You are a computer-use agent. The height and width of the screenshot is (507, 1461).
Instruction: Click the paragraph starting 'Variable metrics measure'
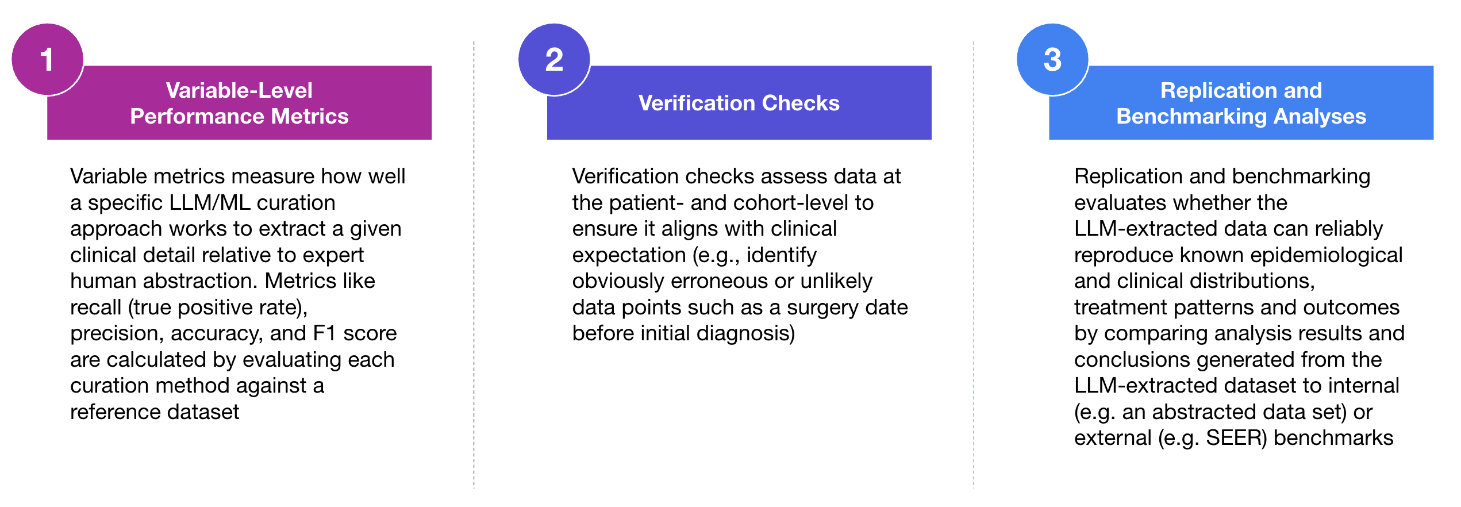tap(238, 294)
